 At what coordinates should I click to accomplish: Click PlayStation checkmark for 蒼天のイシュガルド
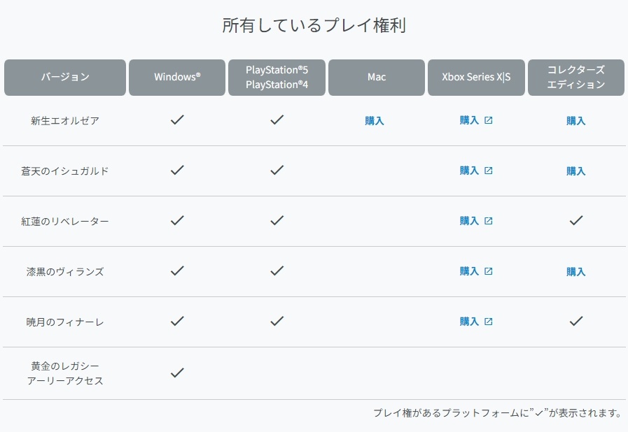(277, 170)
